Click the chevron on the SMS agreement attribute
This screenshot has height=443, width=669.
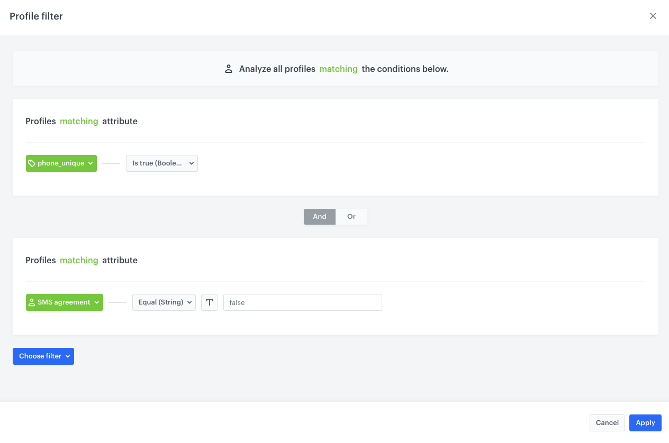pos(97,302)
